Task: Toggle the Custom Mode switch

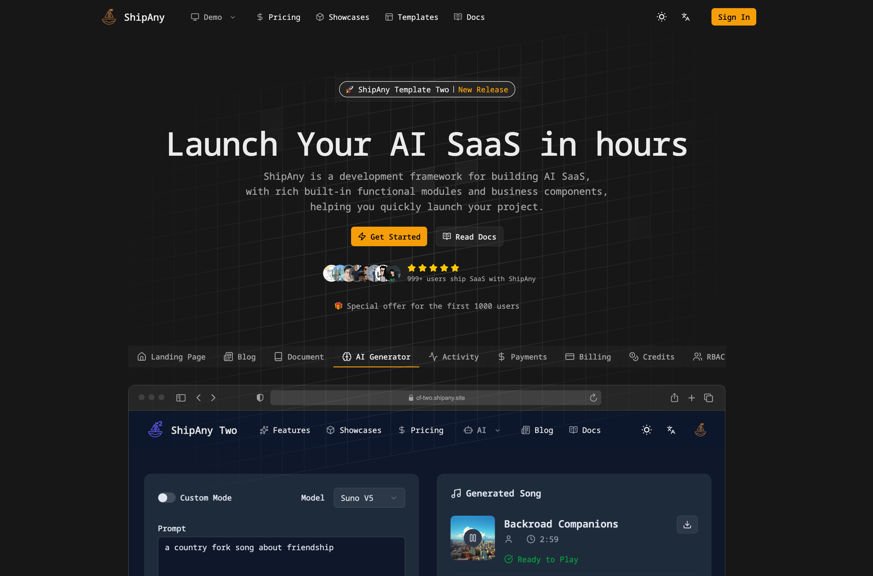Action: click(x=167, y=498)
